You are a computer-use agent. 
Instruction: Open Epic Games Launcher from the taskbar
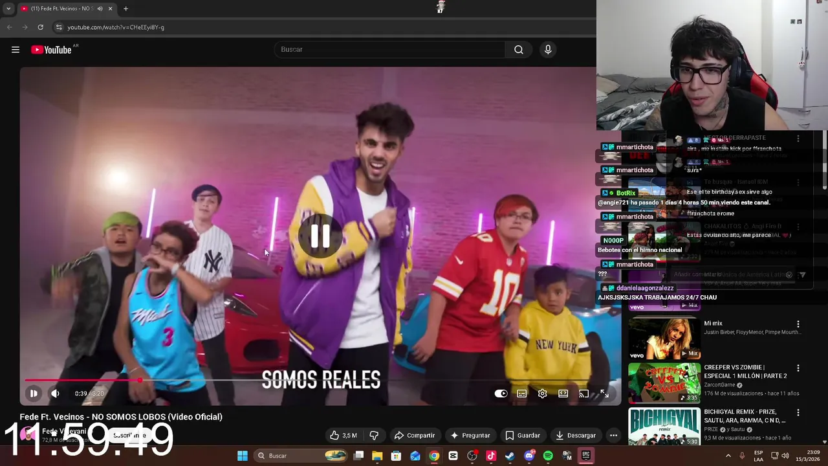tap(585, 456)
